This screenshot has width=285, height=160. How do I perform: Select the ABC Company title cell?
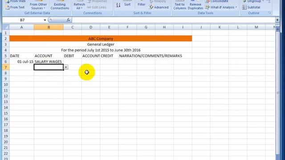(101, 39)
